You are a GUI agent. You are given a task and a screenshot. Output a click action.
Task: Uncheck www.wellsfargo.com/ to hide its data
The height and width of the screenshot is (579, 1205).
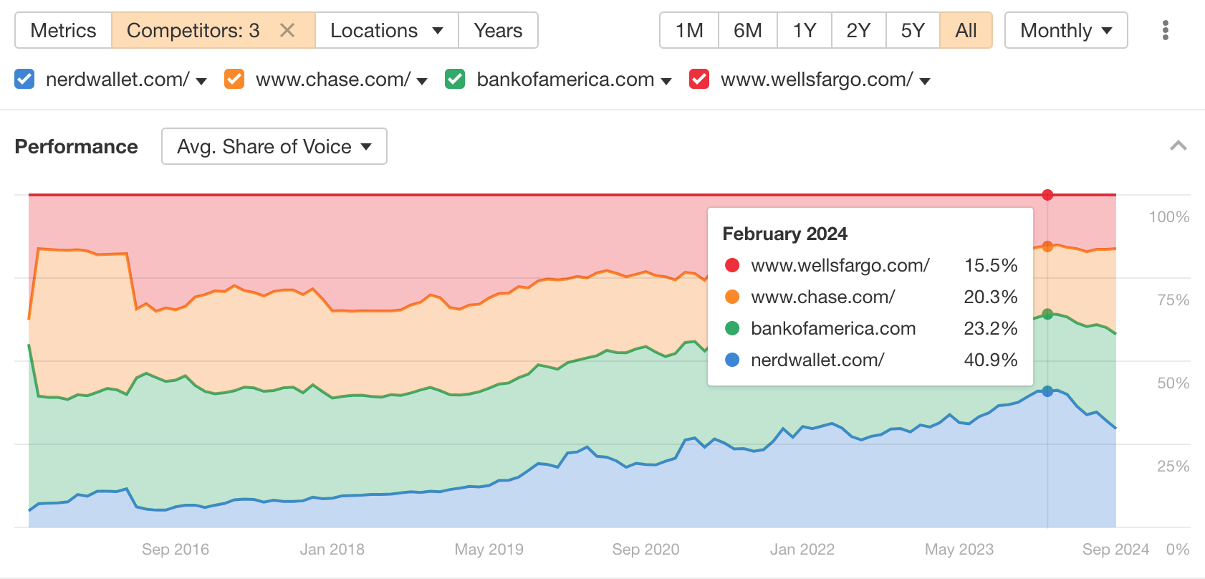pyautogui.click(x=698, y=80)
